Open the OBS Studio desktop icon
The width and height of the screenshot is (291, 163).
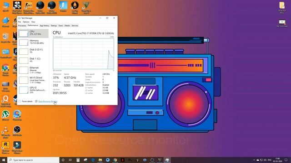click(17, 131)
